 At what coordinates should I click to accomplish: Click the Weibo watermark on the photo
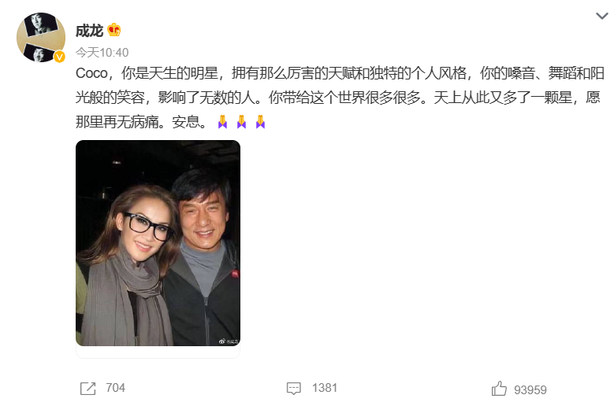click(x=229, y=341)
